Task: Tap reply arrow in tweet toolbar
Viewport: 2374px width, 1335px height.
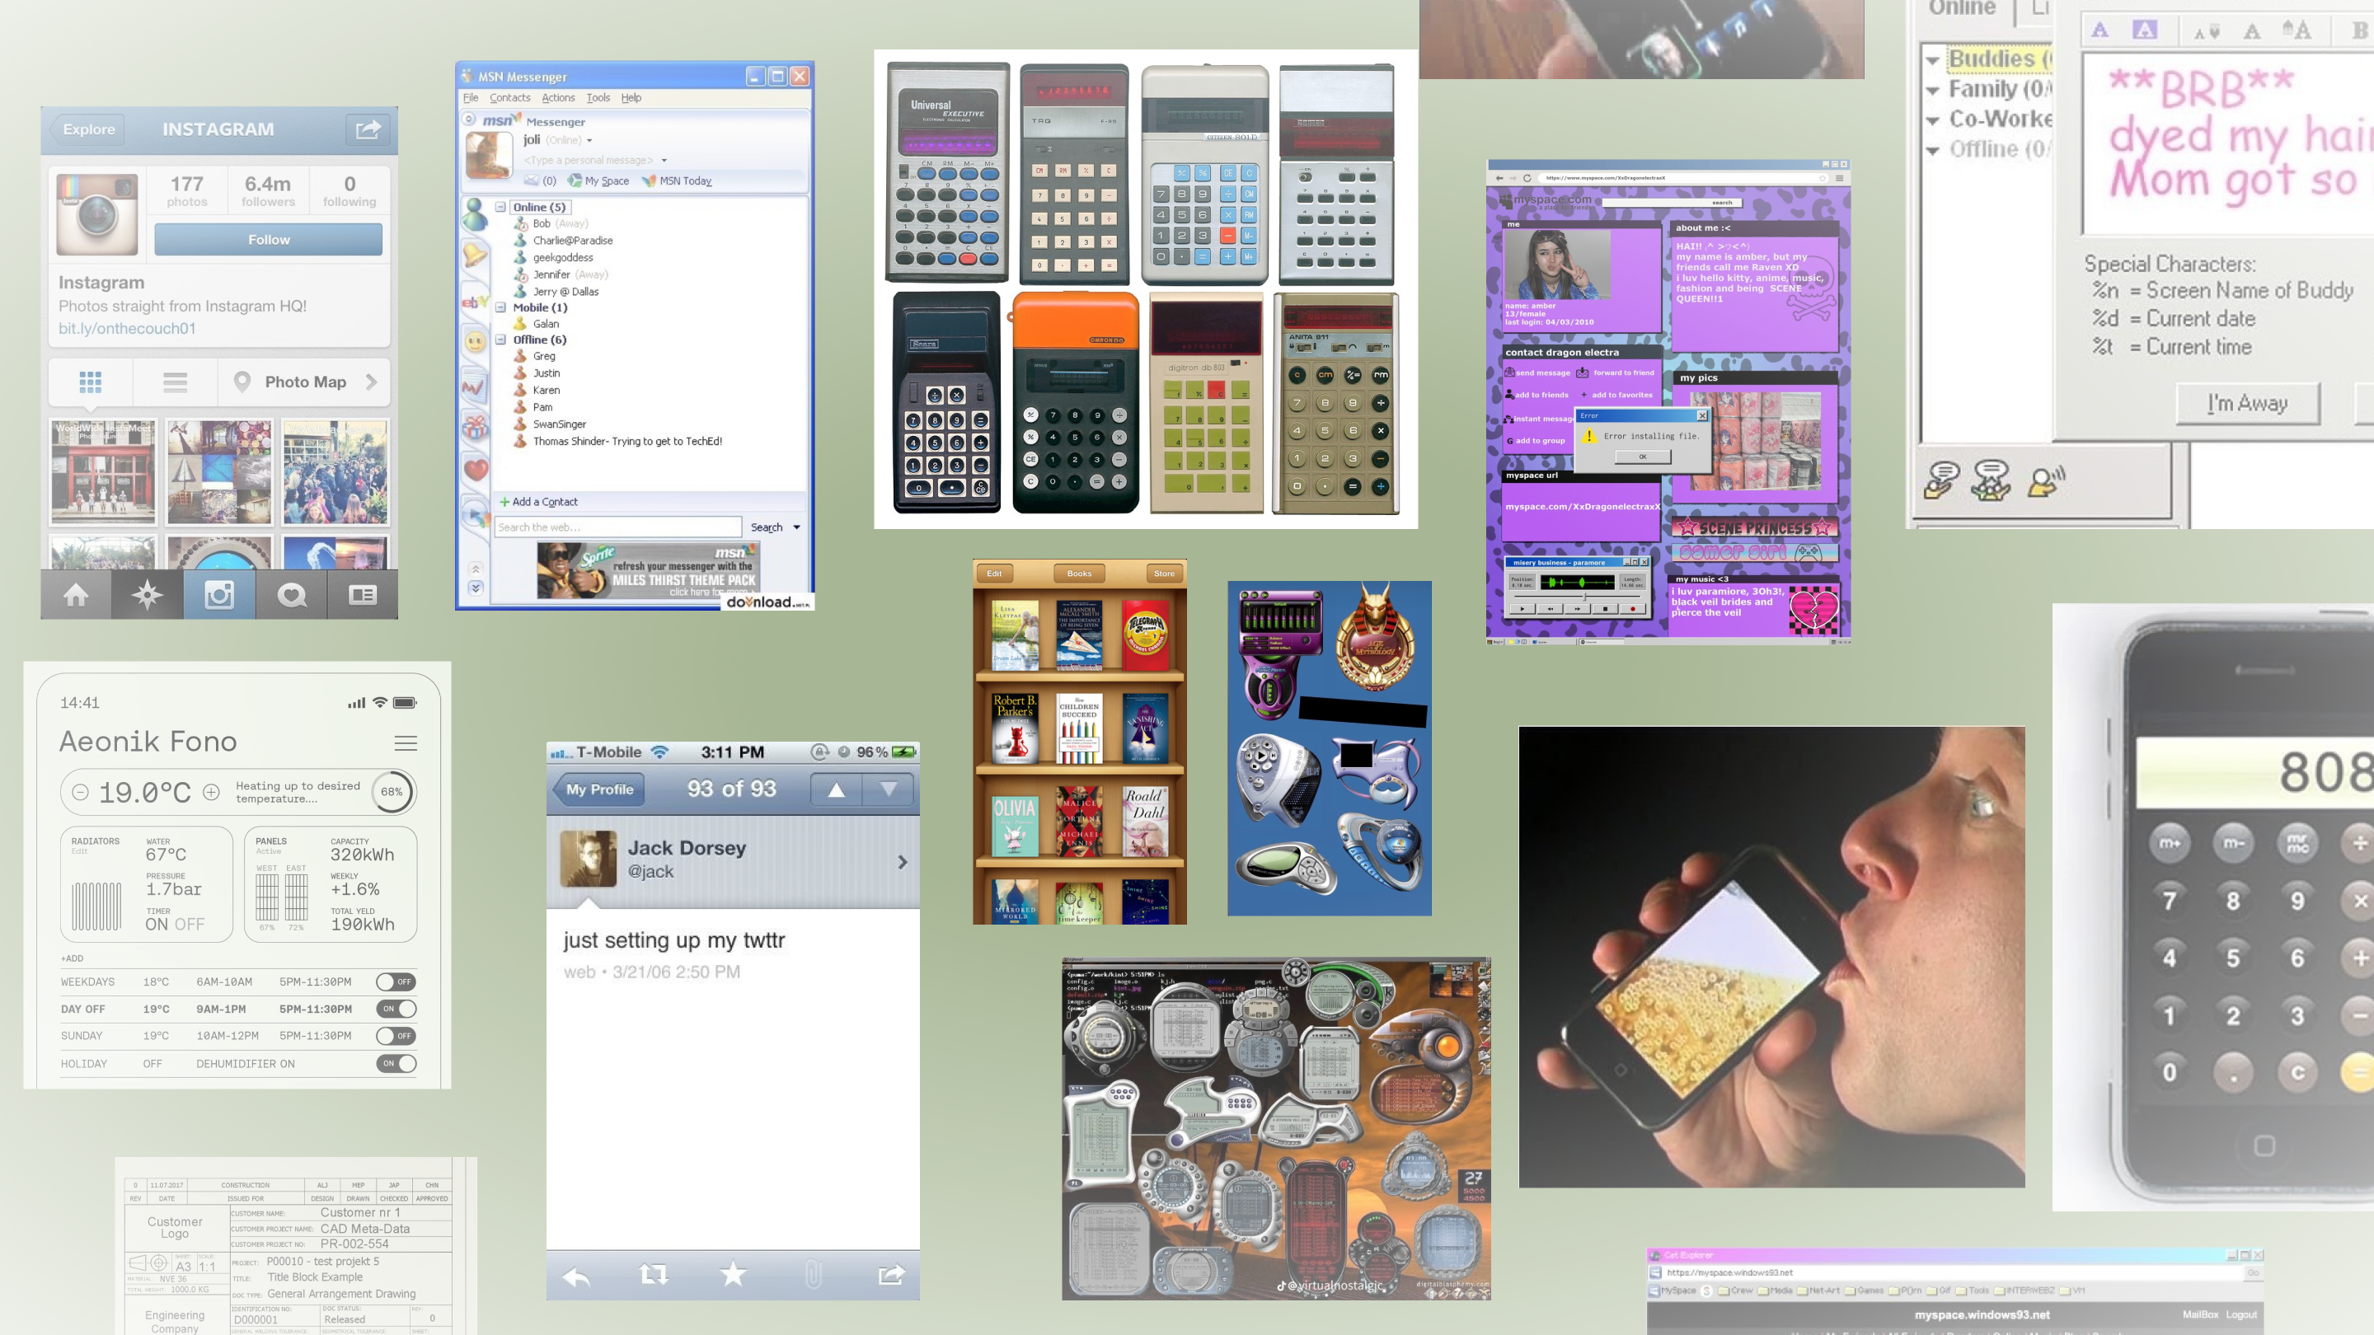Action: (576, 1276)
